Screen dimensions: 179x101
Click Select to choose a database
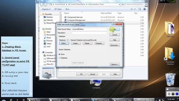click(64, 43)
